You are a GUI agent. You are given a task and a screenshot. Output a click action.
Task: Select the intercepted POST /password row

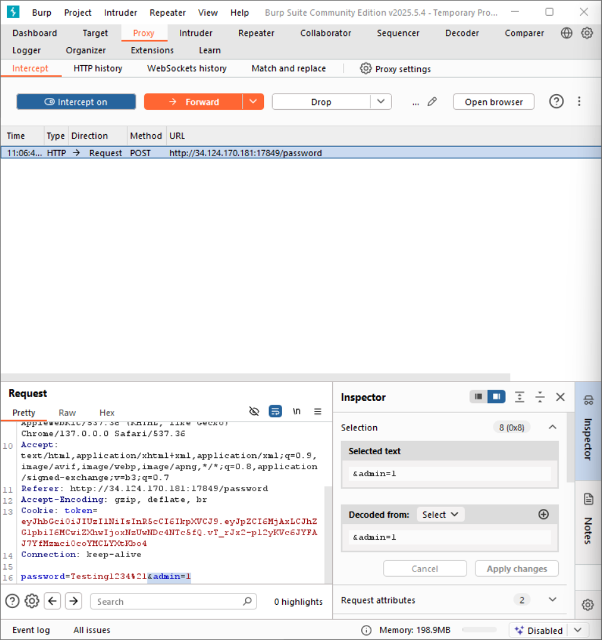coord(300,152)
